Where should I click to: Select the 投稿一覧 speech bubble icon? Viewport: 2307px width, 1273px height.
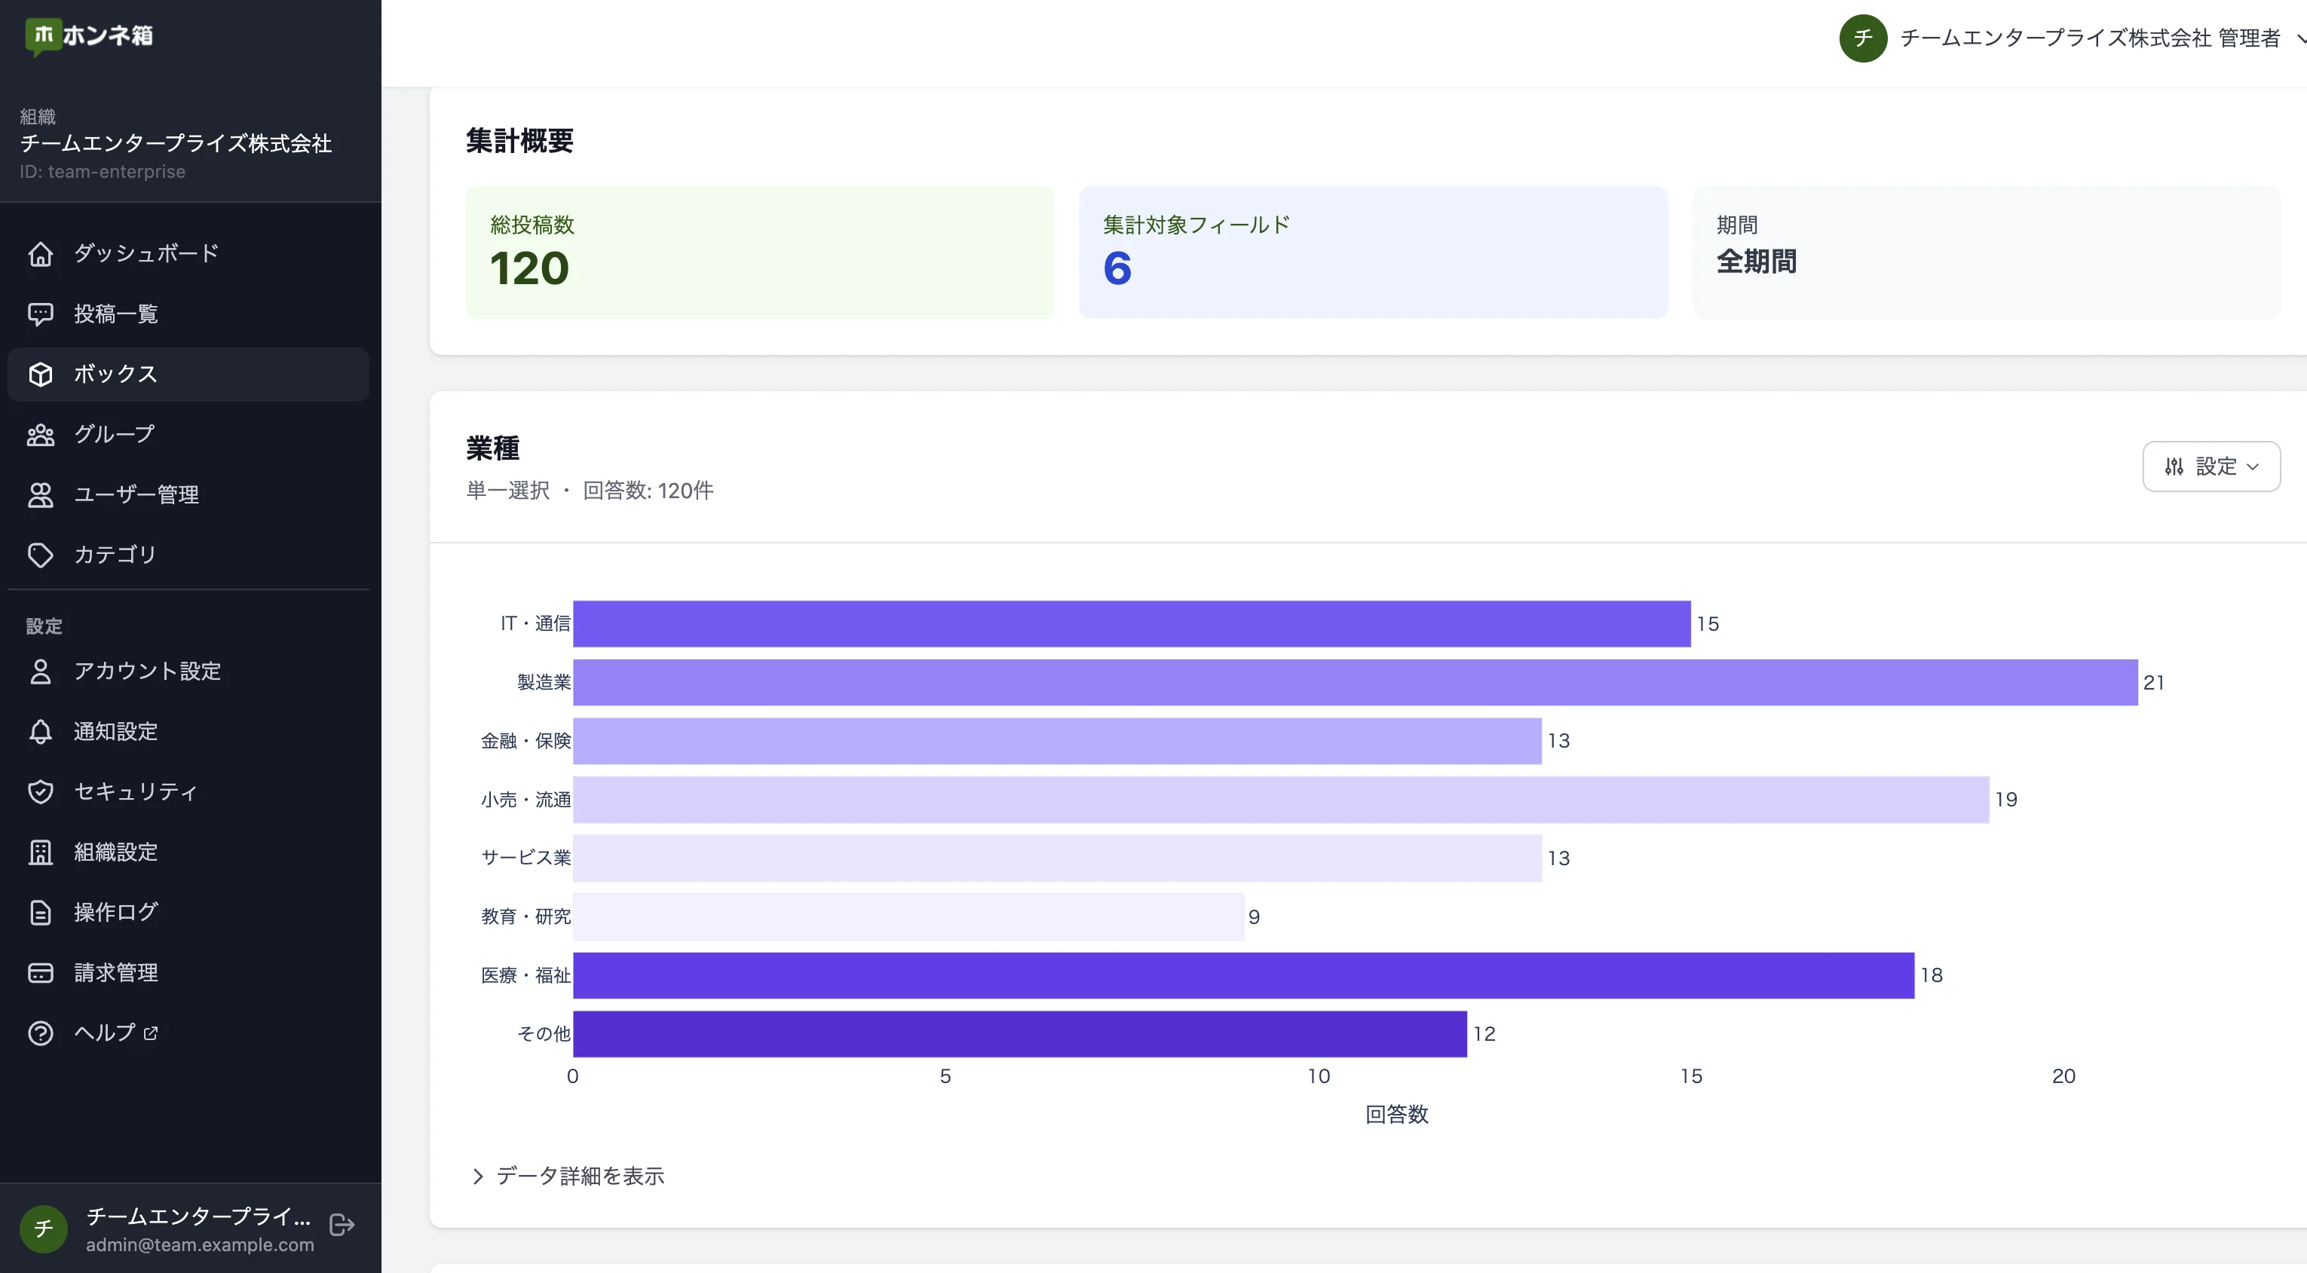tap(41, 314)
